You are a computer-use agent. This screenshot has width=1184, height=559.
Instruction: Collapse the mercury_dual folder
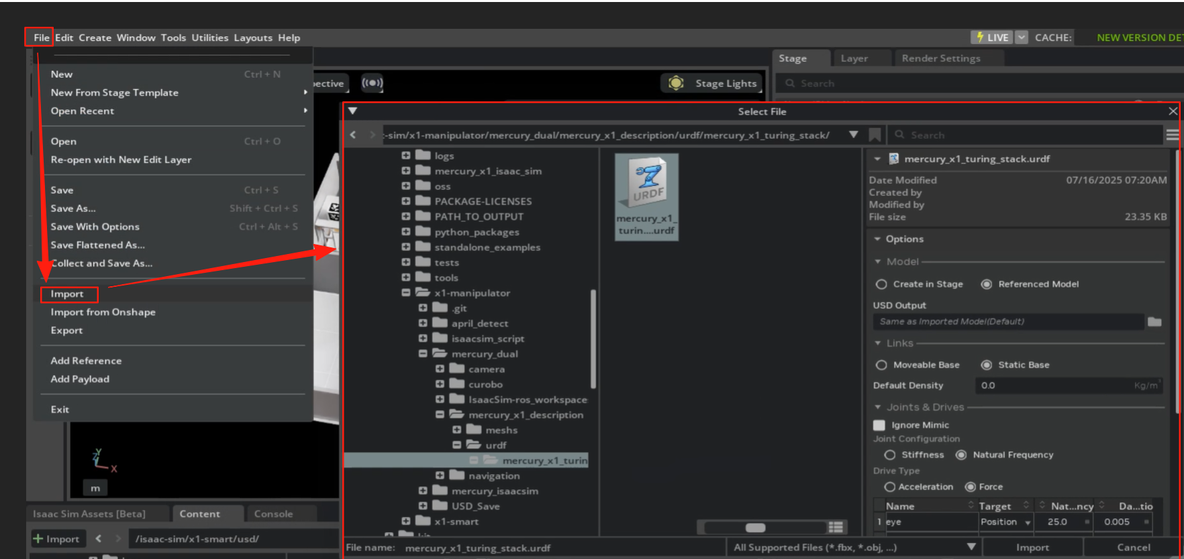coord(423,354)
